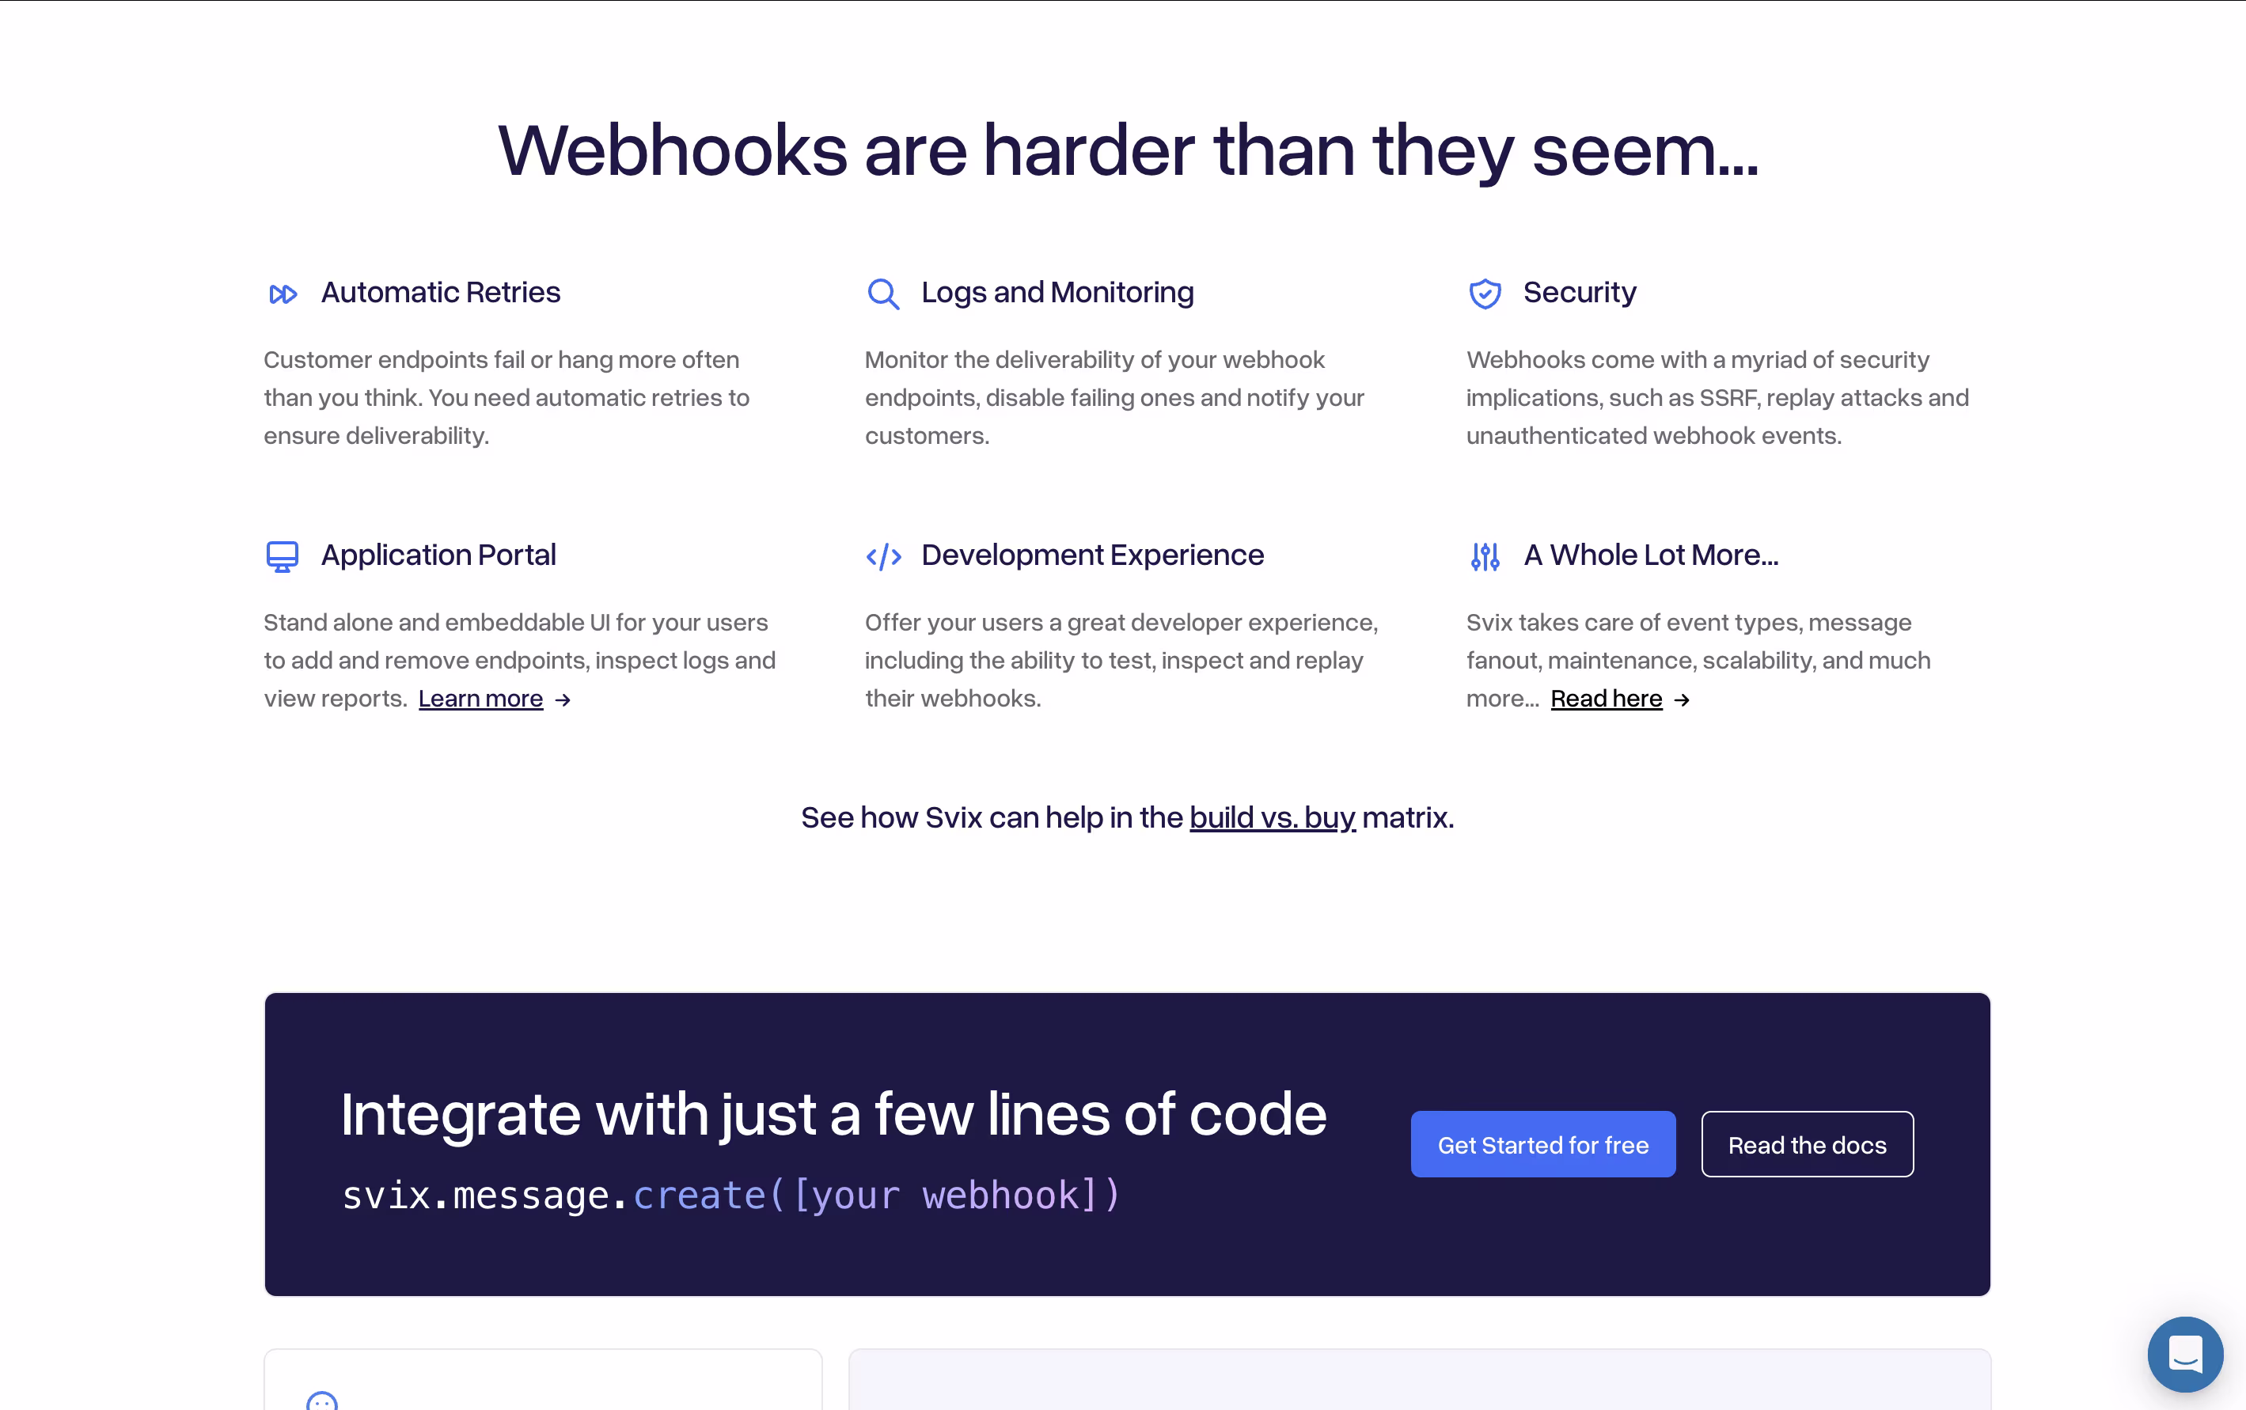Click the Read the docs button

tap(1807, 1144)
